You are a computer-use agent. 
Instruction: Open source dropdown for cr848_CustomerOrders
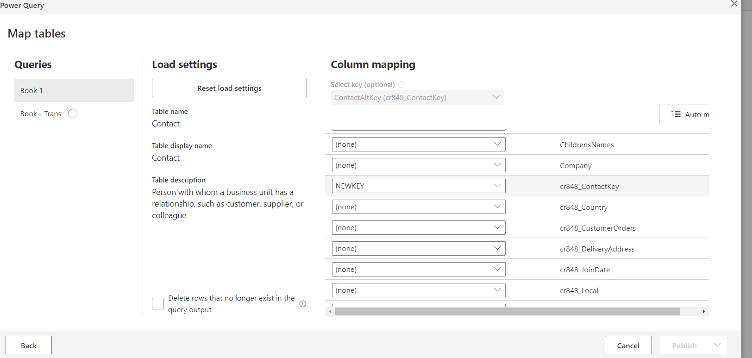[419, 228]
